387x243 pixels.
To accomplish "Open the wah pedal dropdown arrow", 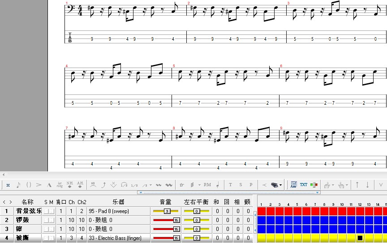I will tap(281, 184).
